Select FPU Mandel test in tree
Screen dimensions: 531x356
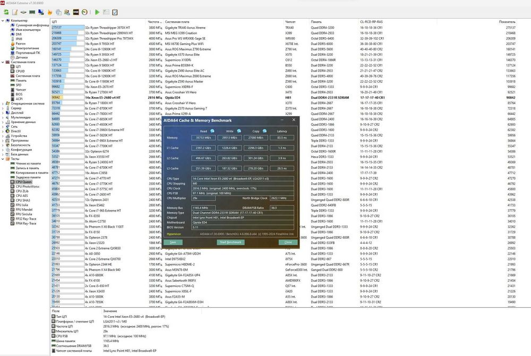coord(24,210)
